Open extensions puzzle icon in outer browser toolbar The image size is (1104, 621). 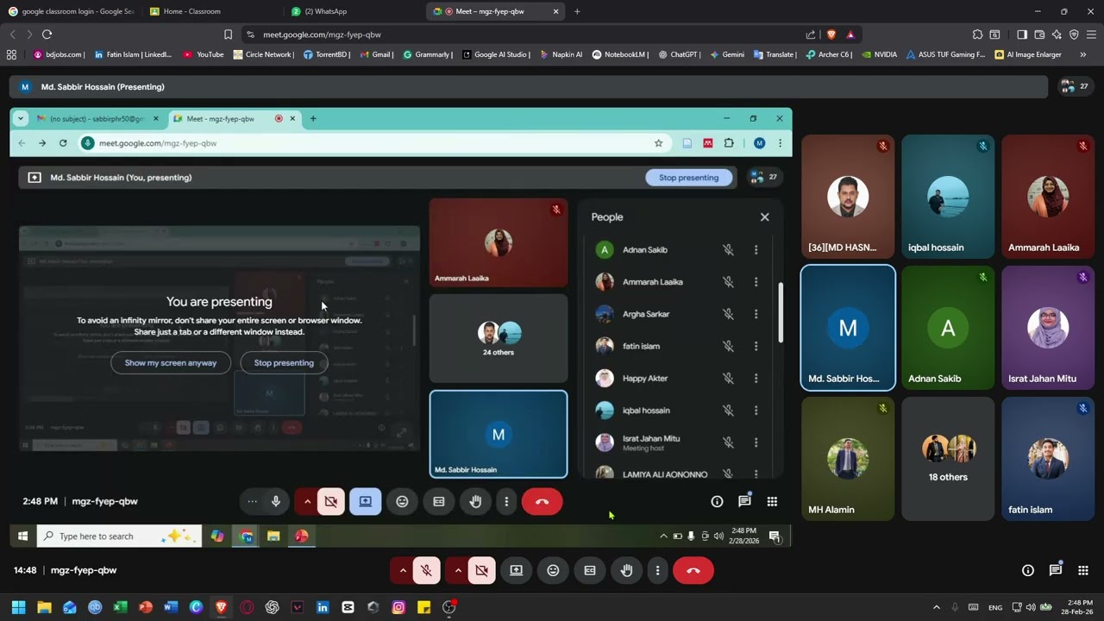(977, 34)
